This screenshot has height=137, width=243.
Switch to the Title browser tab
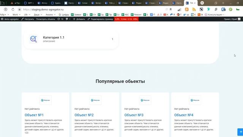(x=110, y=3)
